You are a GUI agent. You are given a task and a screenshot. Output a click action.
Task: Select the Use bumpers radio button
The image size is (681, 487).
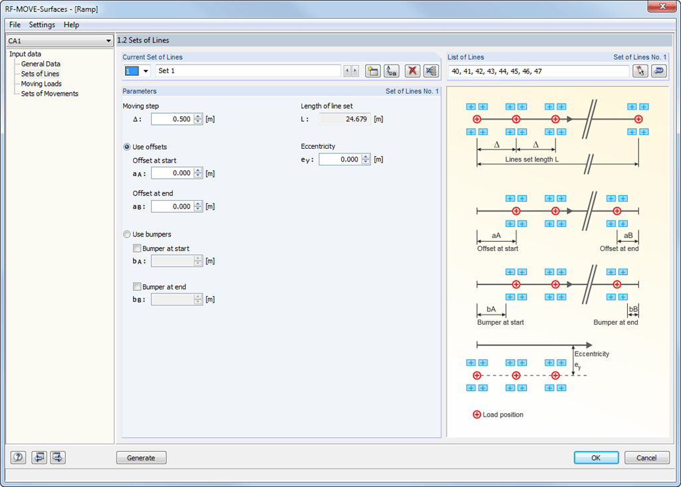click(127, 235)
